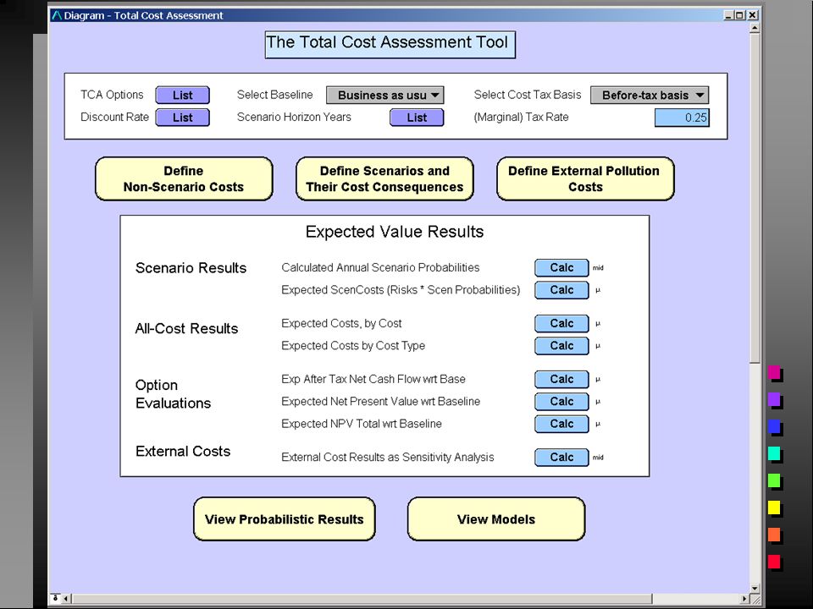The image size is (813, 609).
Task: Open the TCA Options List button
Action: (x=183, y=96)
